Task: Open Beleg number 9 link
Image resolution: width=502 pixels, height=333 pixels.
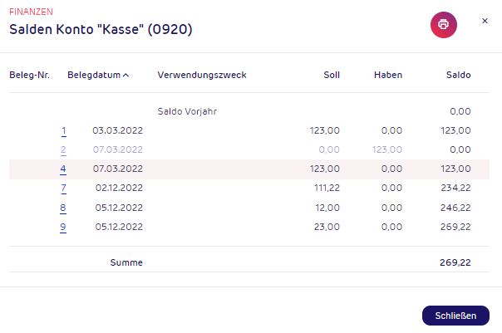Action: point(63,227)
